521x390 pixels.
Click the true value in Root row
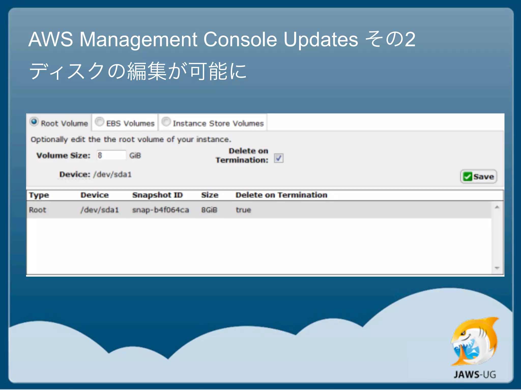243,210
